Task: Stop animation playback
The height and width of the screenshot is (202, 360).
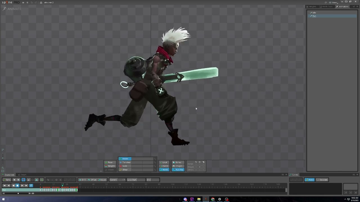Action: pyautogui.click(x=17, y=185)
